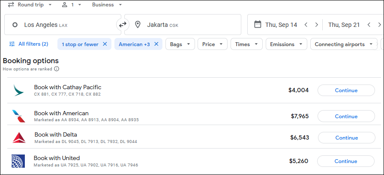
Task: Go to previous day for departure Sep 14
Action: (x=306, y=25)
